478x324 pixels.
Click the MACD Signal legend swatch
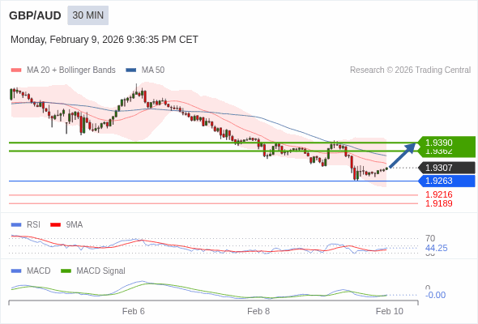66,271
